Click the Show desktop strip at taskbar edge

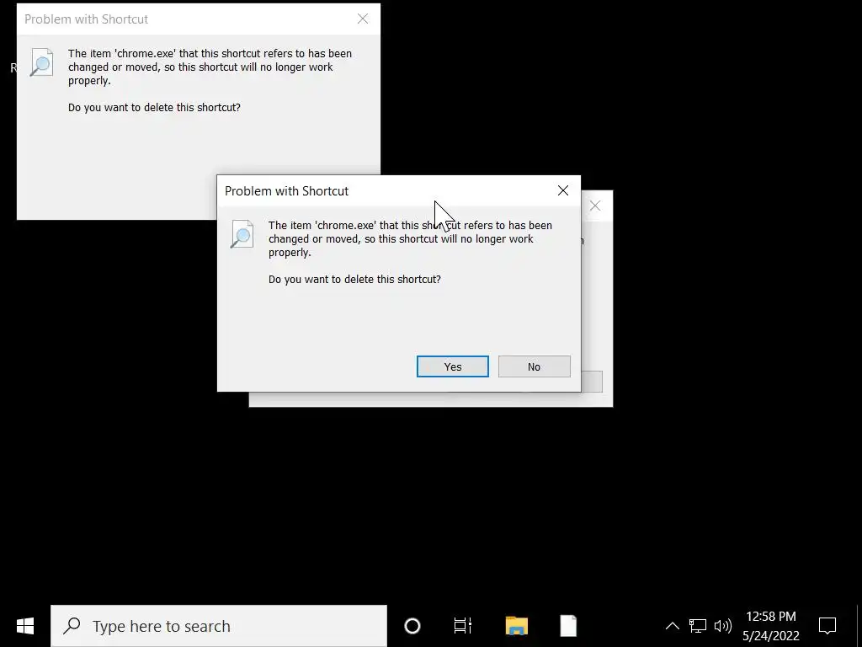pos(859,626)
